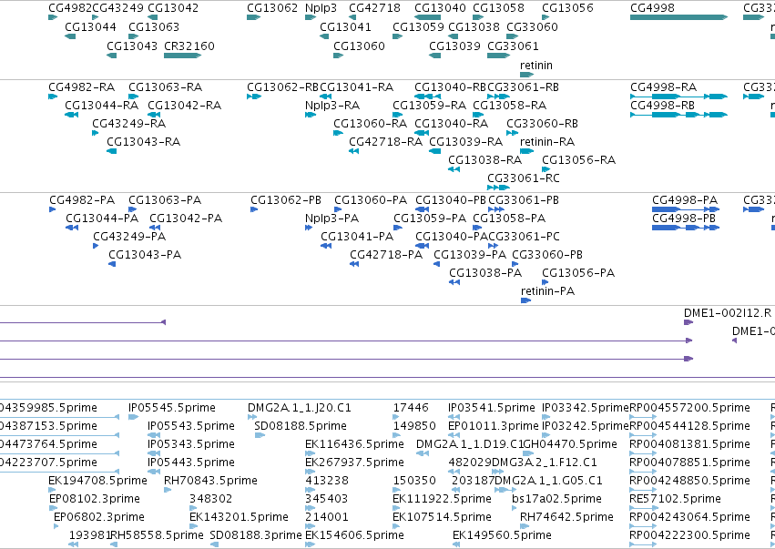Select transcript CG4982-RA
Screen dimensions: 775x549
point(82,87)
